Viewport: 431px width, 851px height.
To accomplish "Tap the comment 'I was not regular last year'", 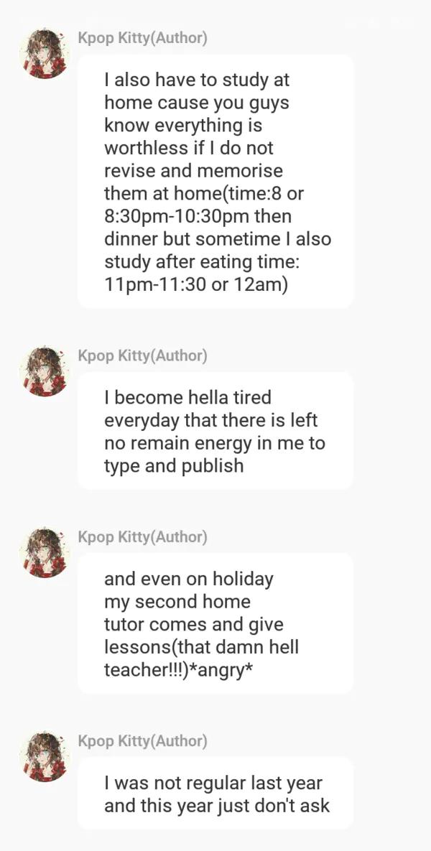I will 215,794.
